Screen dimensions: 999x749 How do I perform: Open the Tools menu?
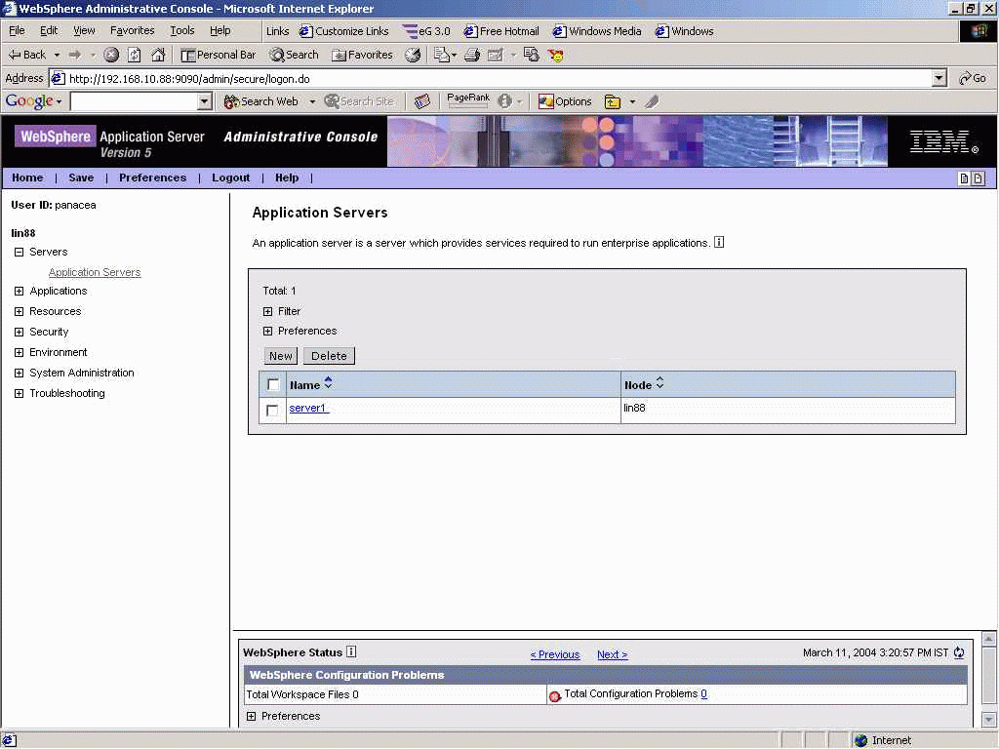(181, 30)
